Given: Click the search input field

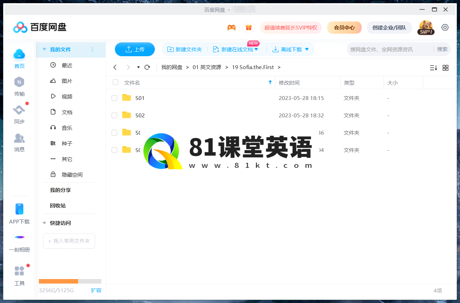Looking at the screenshot, I should pyautogui.click(x=390, y=49).
